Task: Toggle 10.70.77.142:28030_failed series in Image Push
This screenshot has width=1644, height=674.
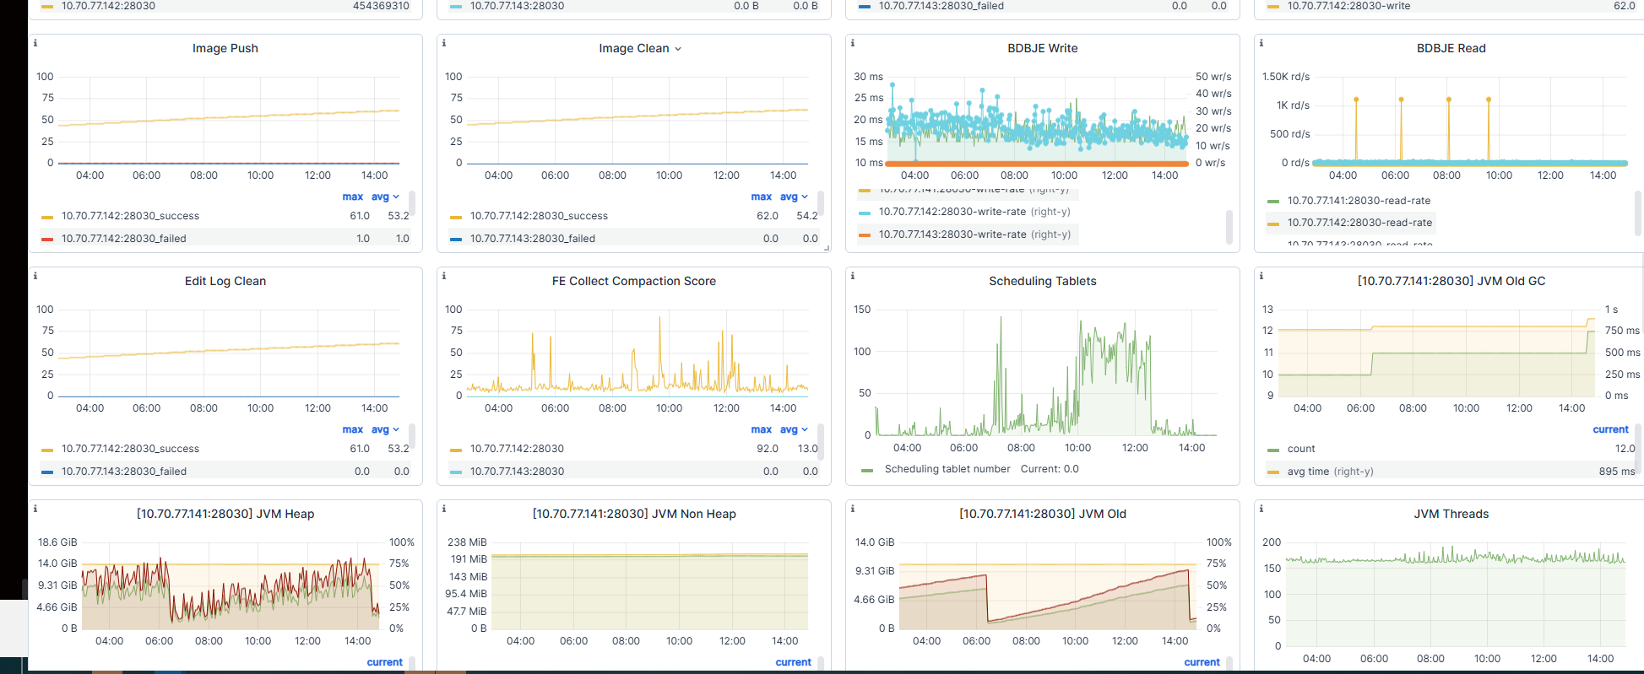Action: [123, 239]
